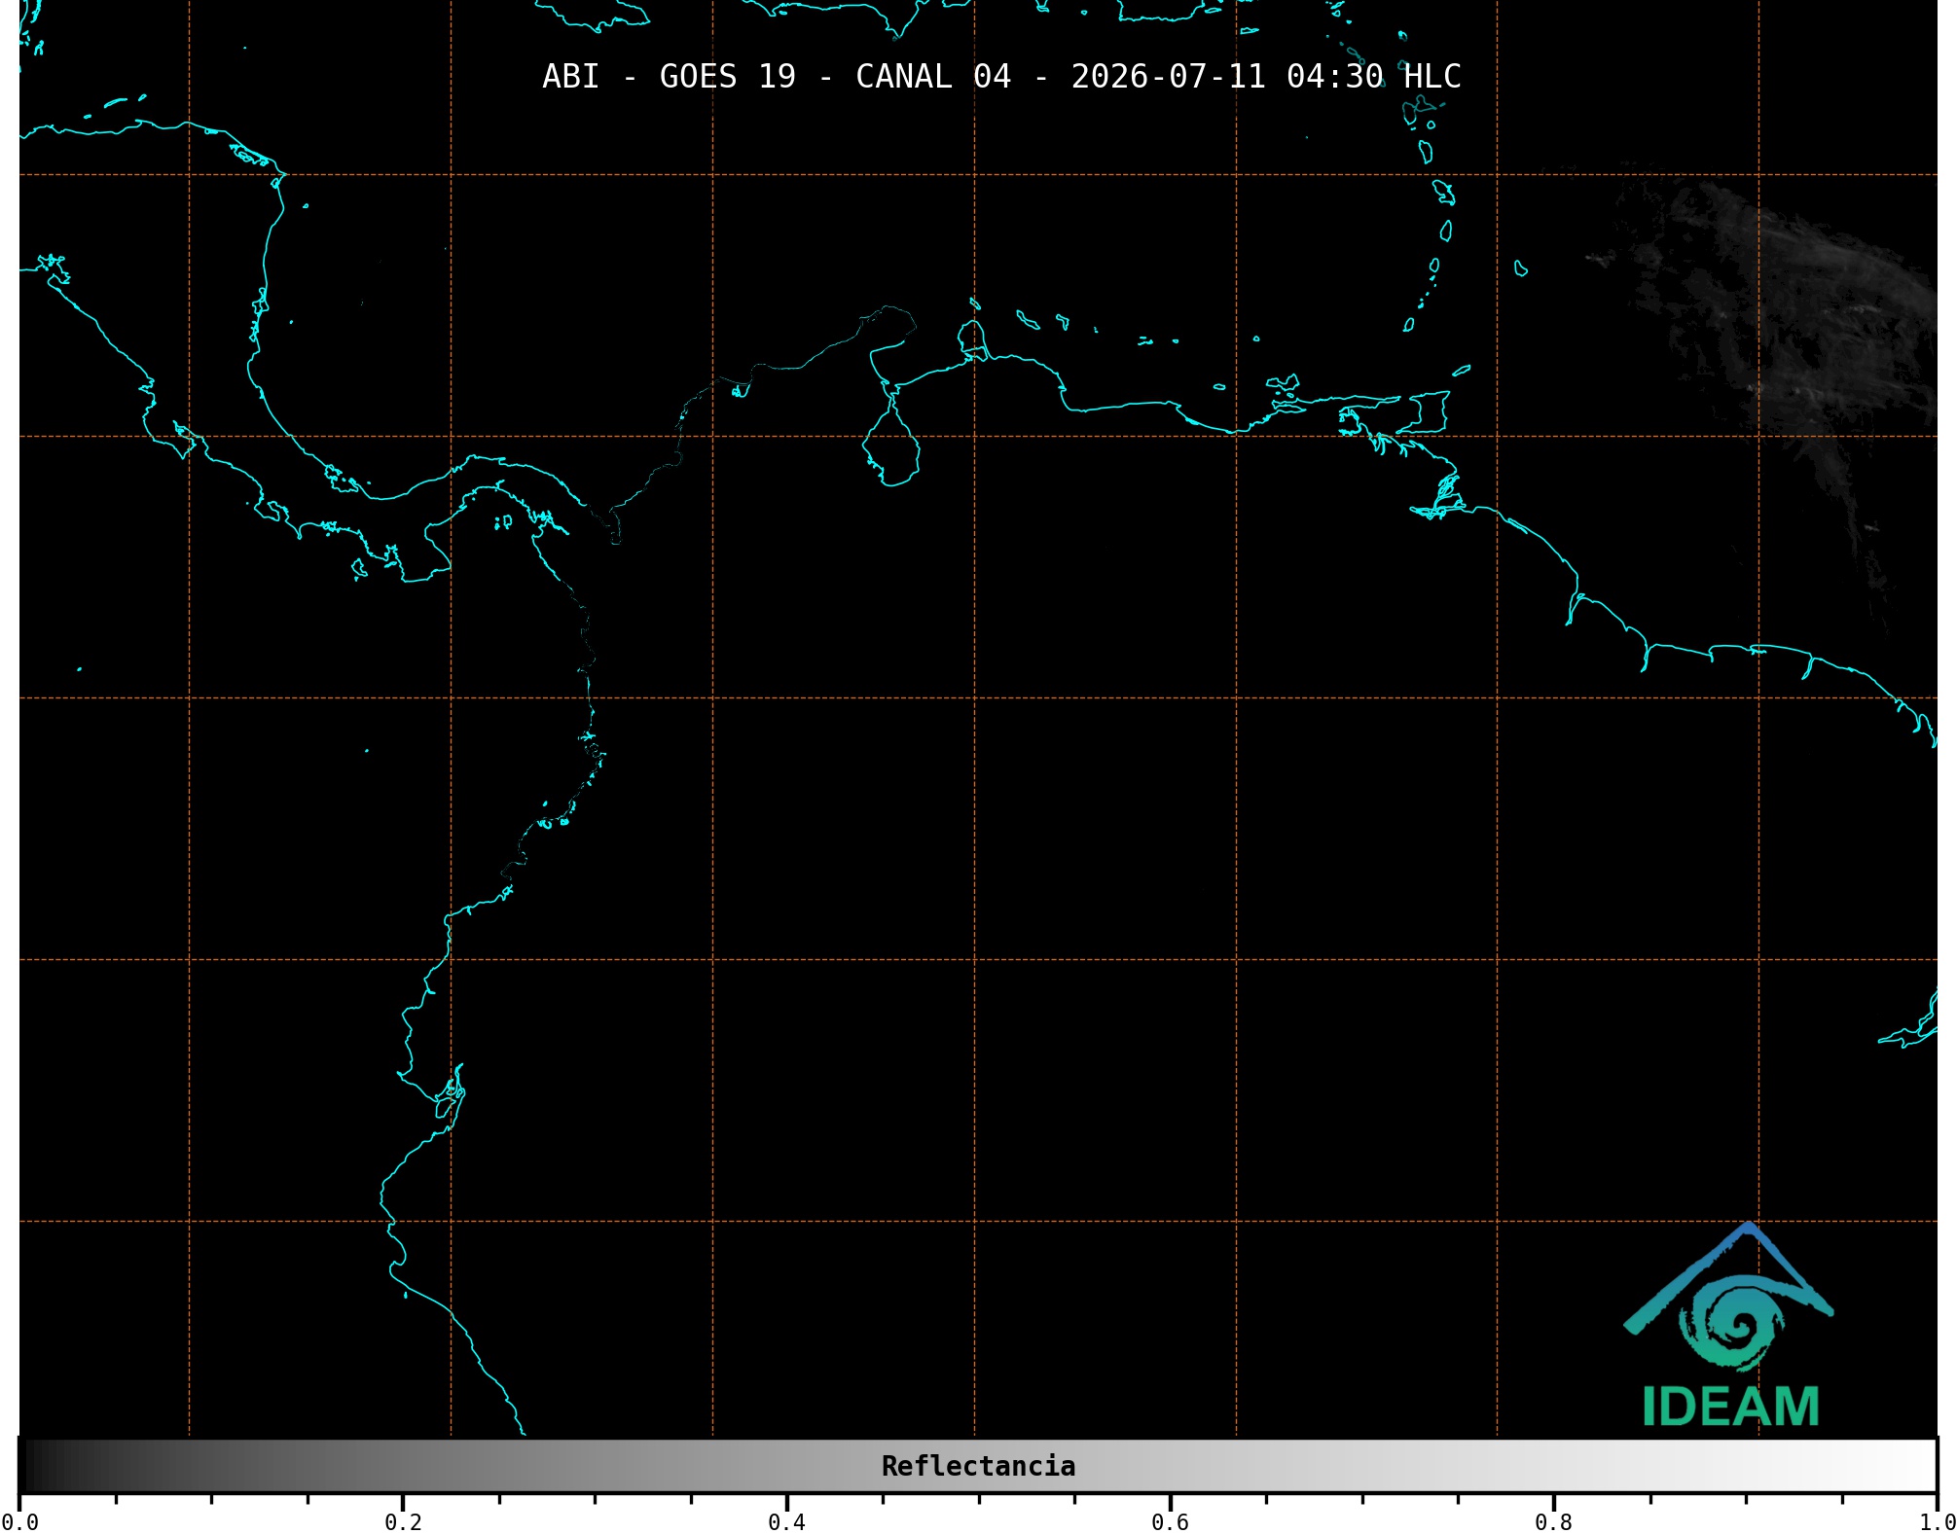Click the '0.2' tick label on colorbar

click(x=403, y=1522)
